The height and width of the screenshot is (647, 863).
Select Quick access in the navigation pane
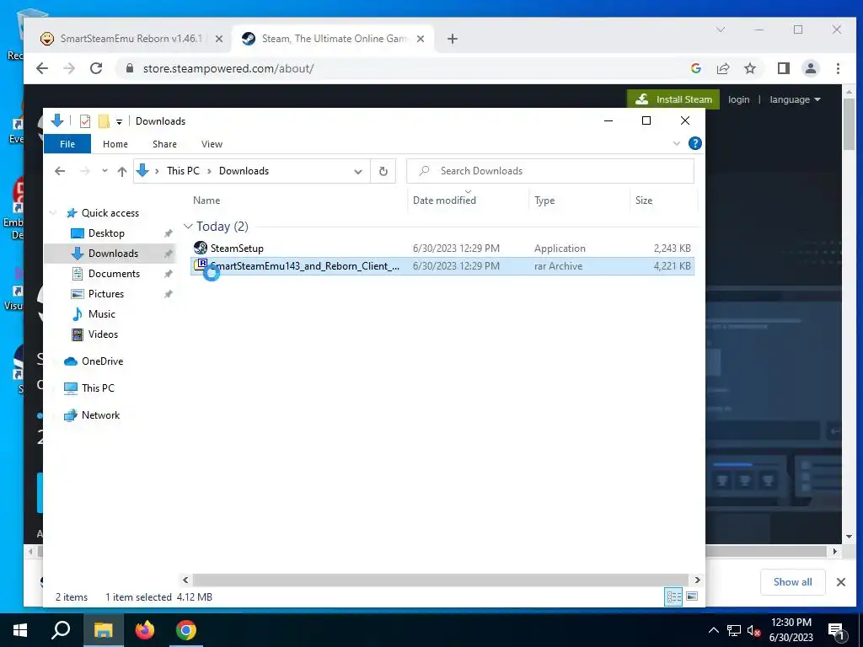[x=110, y=213]
